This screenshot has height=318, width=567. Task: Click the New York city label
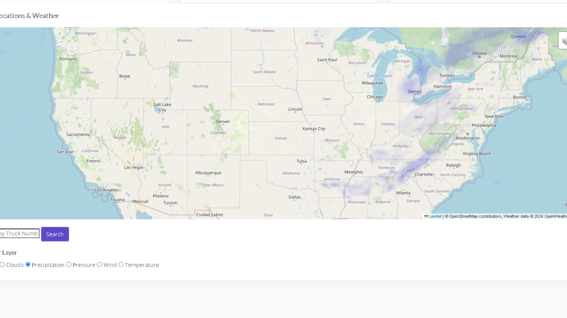click(494, 116)
